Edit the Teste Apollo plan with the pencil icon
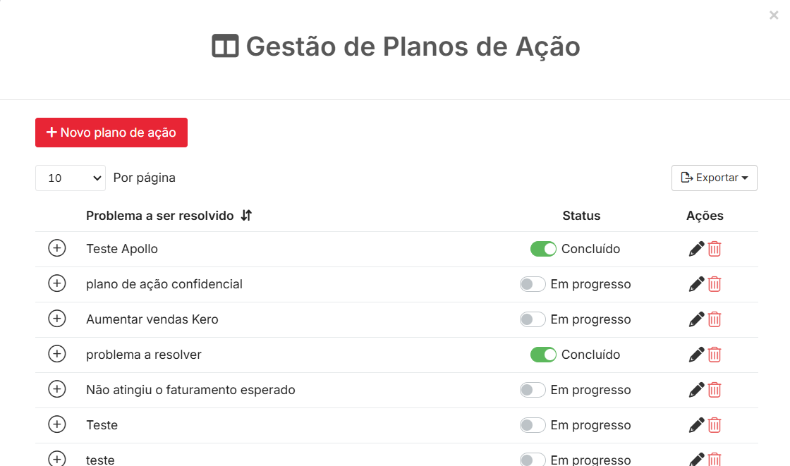This screenshot has width=790, height=466. pyautogui.click(x=696, y=249)
